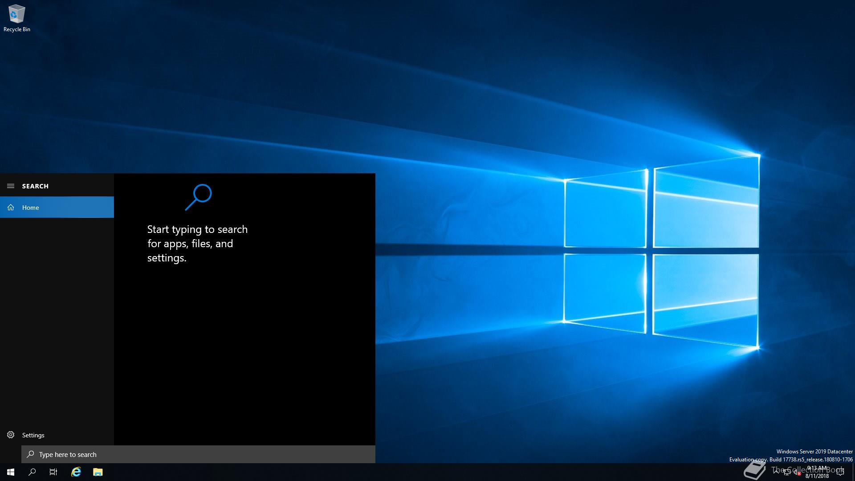Click the muted volume tray icon
The height and width of the screenshot is (481, 855).
click(797, 472)
